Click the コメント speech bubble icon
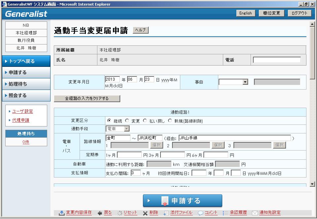Image resolution: width=317 pixels, height=219 pixels. [200, 213]
